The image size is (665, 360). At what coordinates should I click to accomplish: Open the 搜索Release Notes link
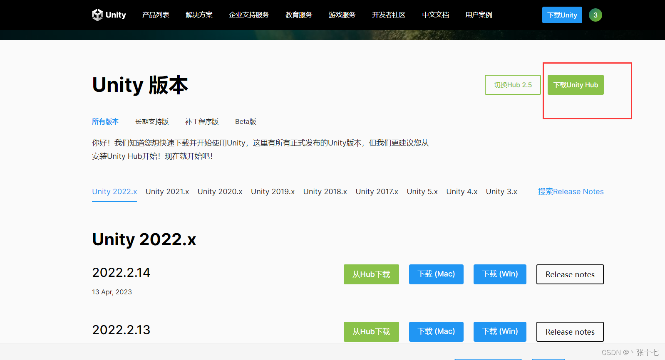coord(571,192)
